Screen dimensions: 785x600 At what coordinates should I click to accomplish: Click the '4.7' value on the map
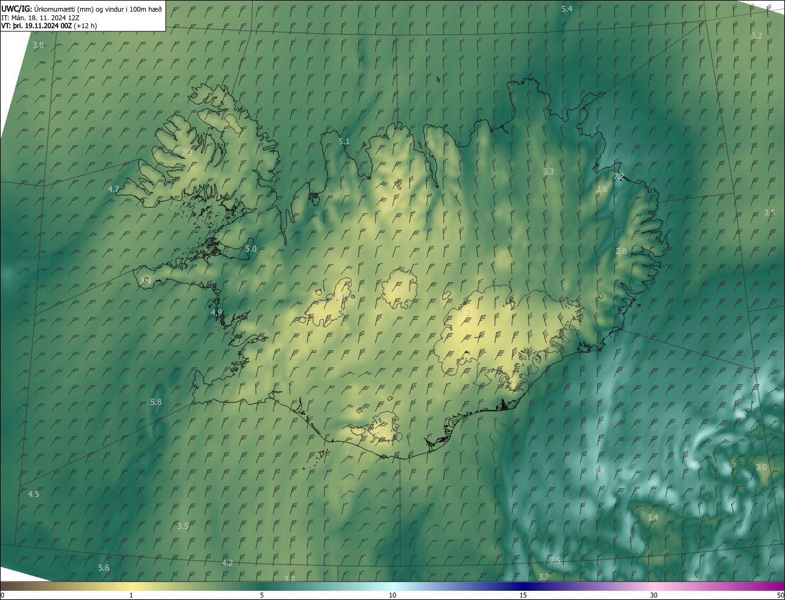(x=113, y=189)
